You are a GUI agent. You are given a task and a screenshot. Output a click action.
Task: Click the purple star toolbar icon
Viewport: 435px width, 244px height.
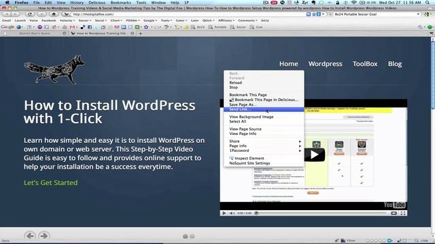coord(146,27)
